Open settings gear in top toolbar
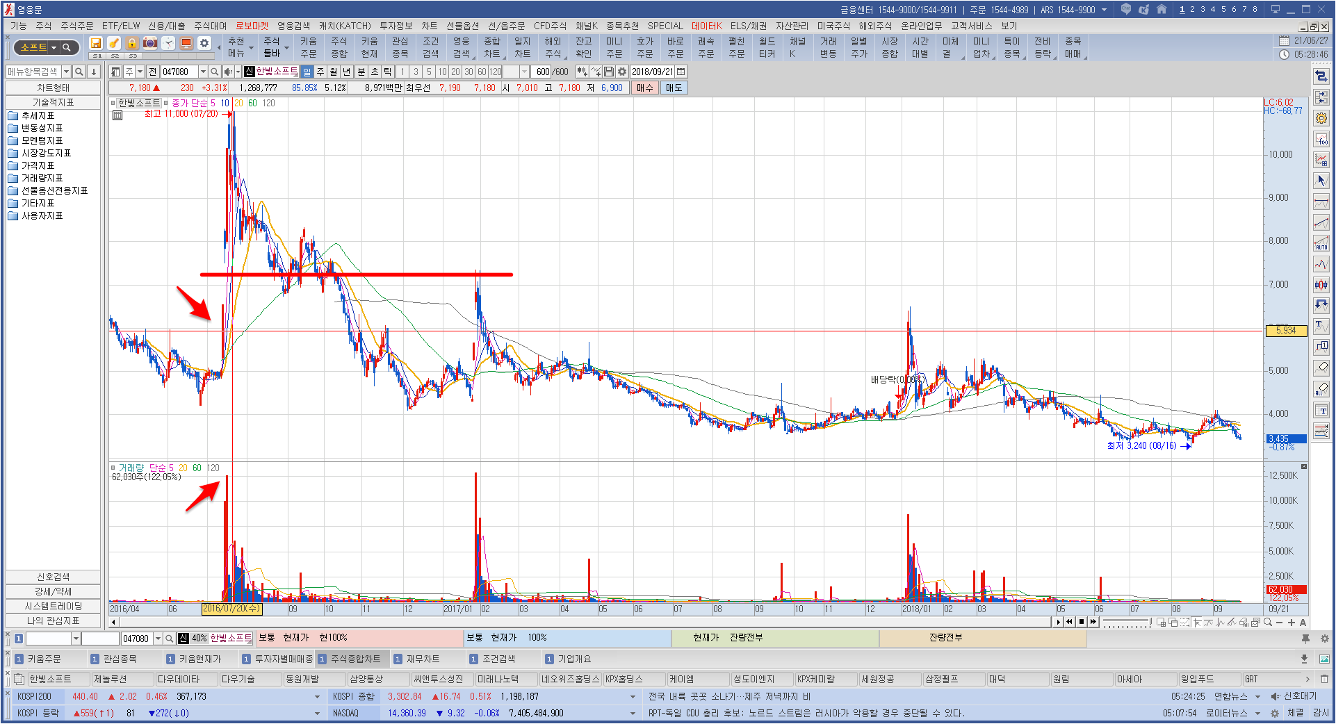1336x724 pixels. (204, 44)
